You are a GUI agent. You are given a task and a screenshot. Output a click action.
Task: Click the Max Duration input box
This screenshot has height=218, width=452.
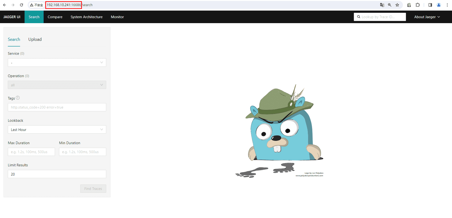tap(31, 152)
